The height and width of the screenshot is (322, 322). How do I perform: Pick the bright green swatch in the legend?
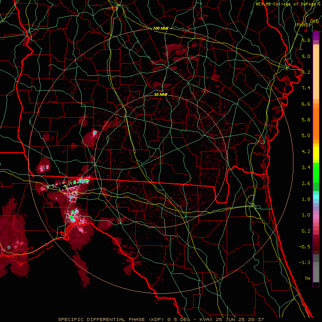pos(316,172)
